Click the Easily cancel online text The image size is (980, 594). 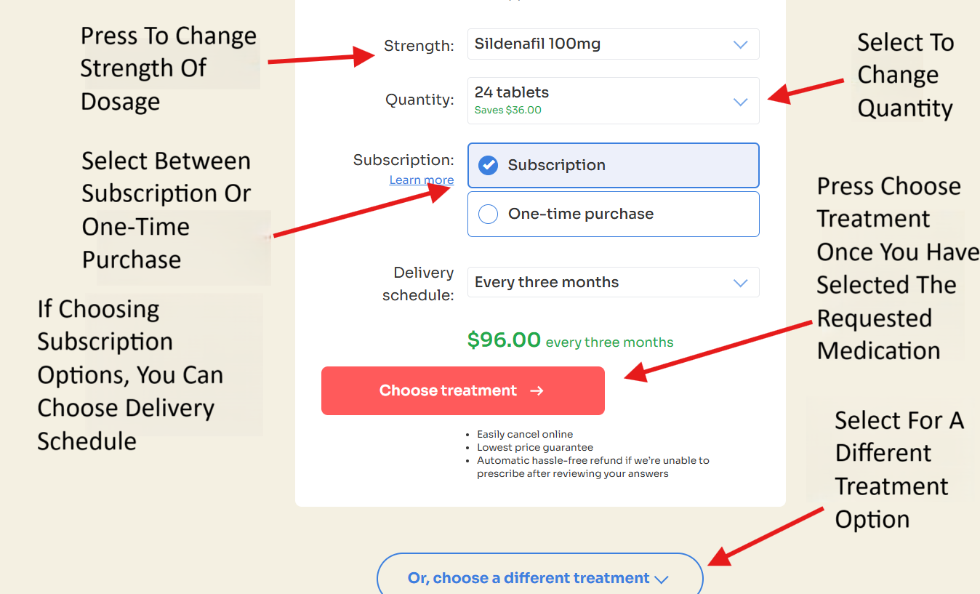[525, 435]
